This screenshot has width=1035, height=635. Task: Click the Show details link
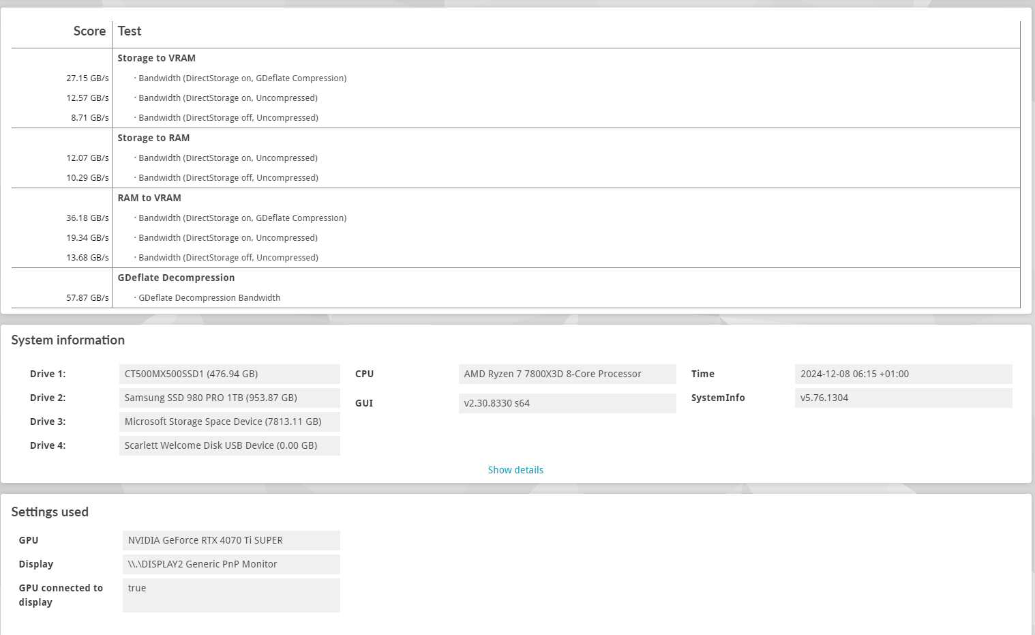pyautogui.click(x=515, y=470)
